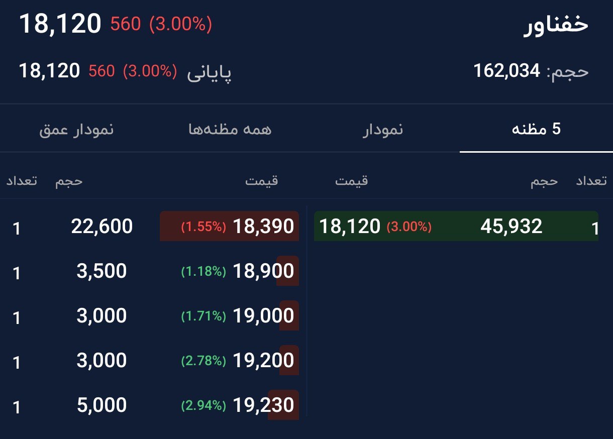Click the sell order priced 19,200

(x=264, y=360)
